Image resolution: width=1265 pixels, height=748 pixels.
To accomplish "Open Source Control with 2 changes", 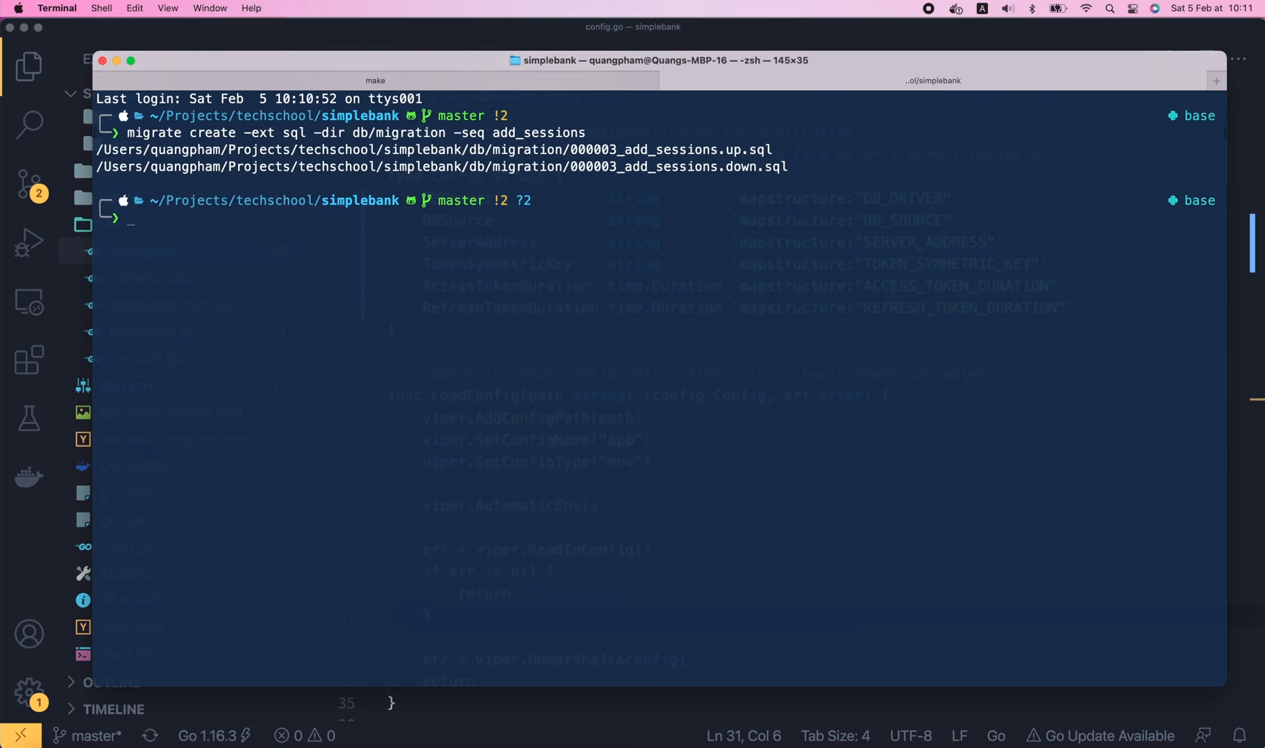I will [30, 185].
